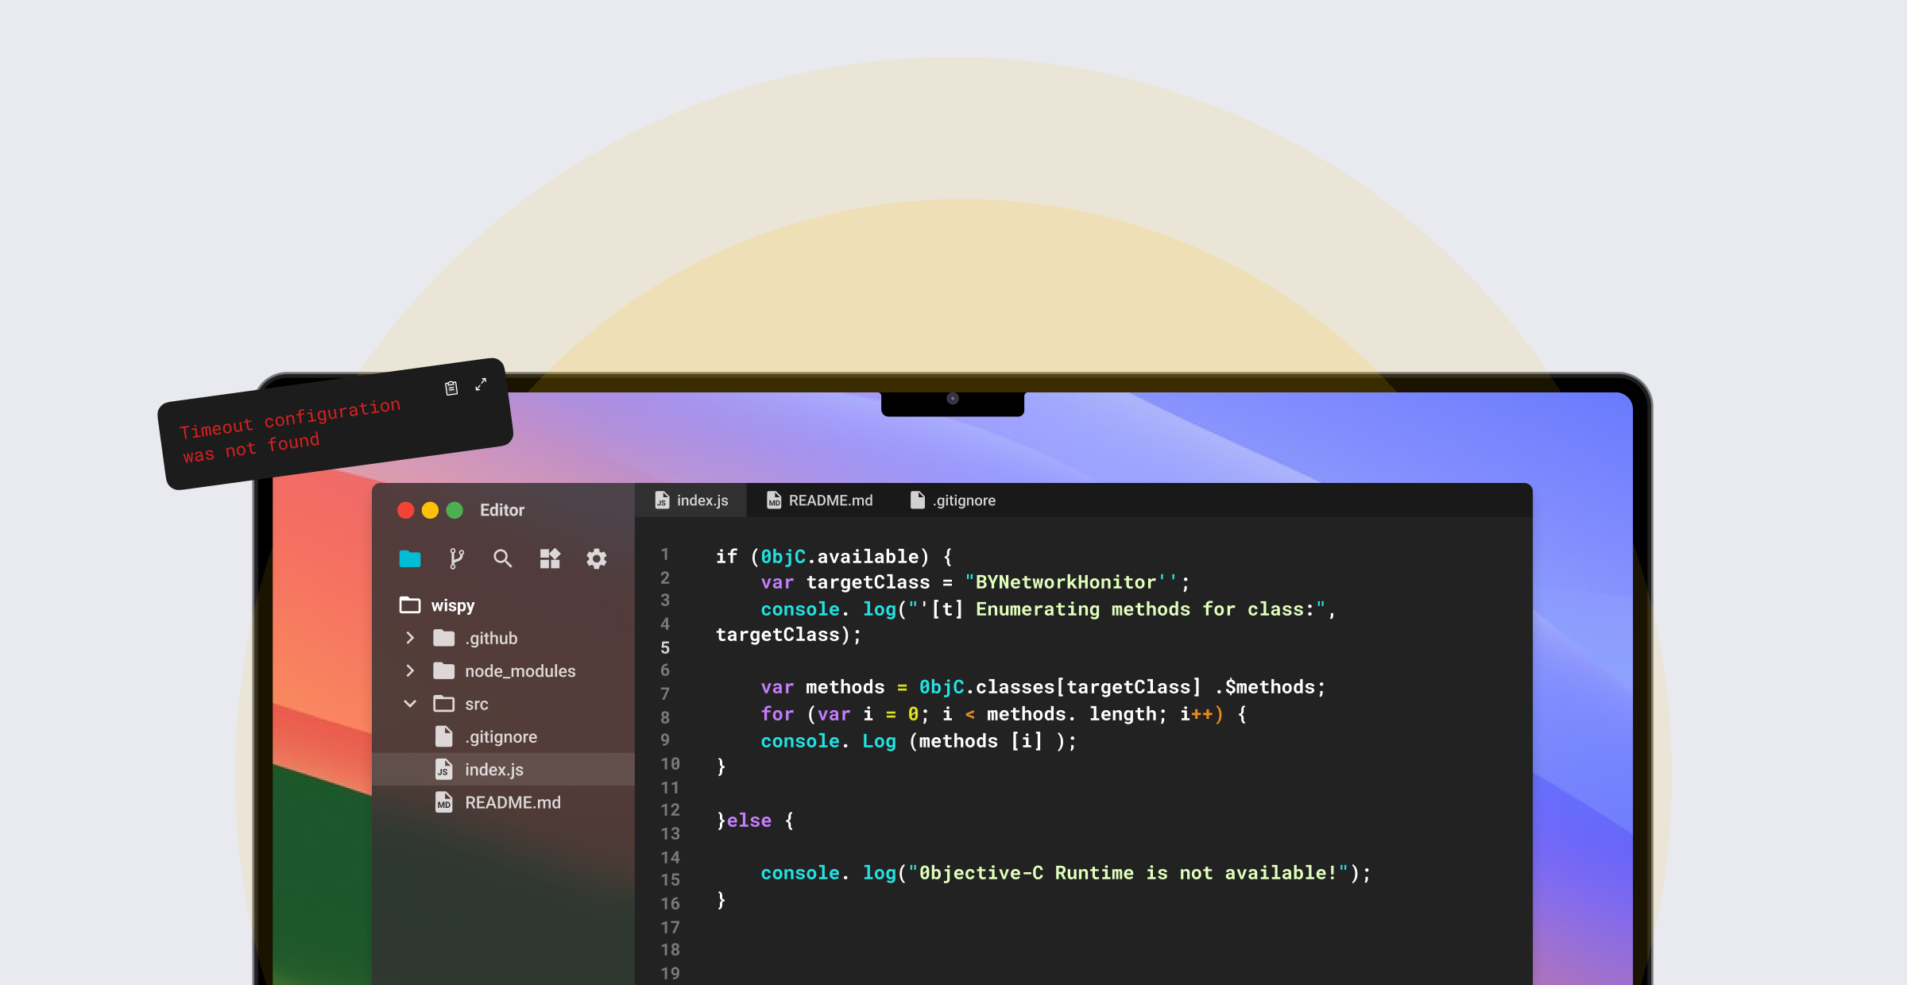Expand the .github folder chevron
This screenshot has height=985, width=1907.
point(410,638)
